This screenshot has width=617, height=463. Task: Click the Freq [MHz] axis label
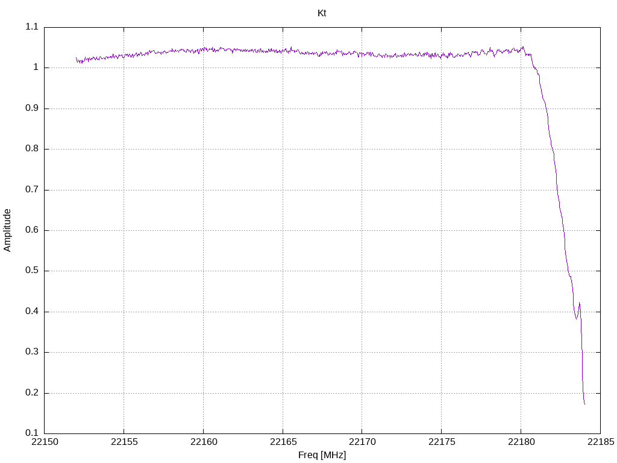pyautogui.click(x=322, y=455)
